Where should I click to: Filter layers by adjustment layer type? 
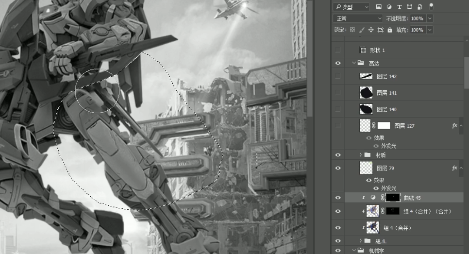pos(389,7)
